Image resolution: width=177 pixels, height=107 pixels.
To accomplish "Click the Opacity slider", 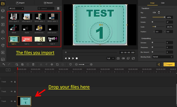I will 159,17.
